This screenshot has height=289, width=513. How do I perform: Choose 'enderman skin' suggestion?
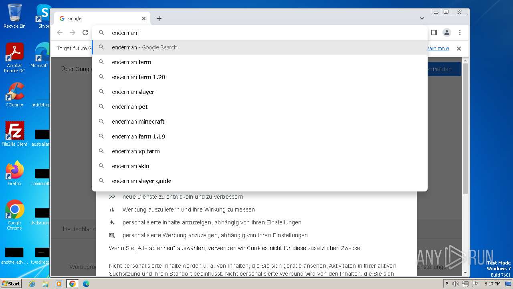tap(260, 166)
